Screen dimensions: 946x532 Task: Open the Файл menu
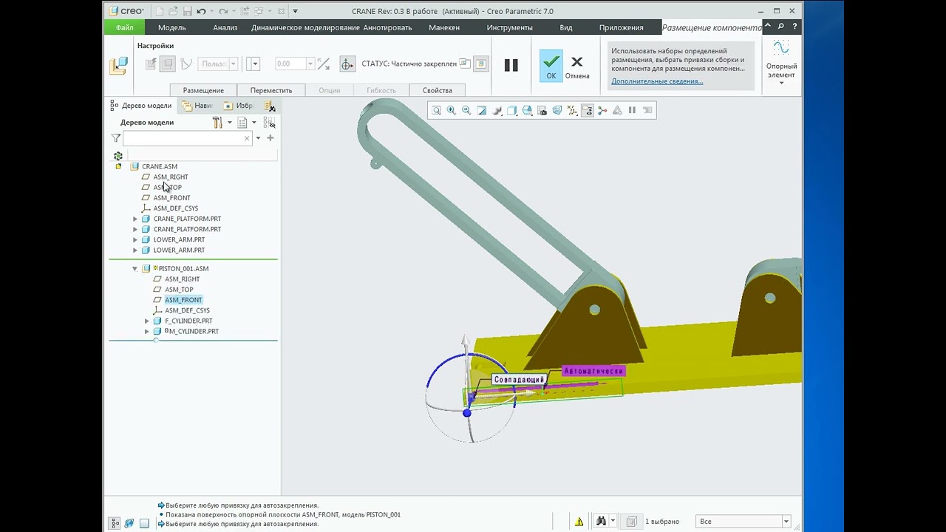click(125, 27)
